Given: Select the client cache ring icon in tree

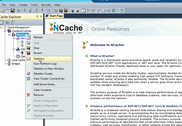Looking at the screenshot, I should (18, 56).
